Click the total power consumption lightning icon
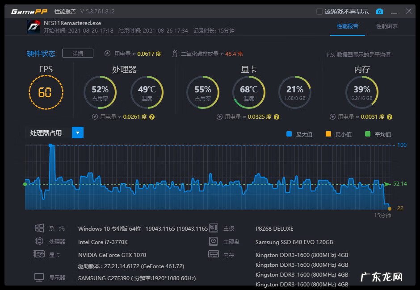The width and height of the screenshot is (420, 290). click(x=107, y=54)
